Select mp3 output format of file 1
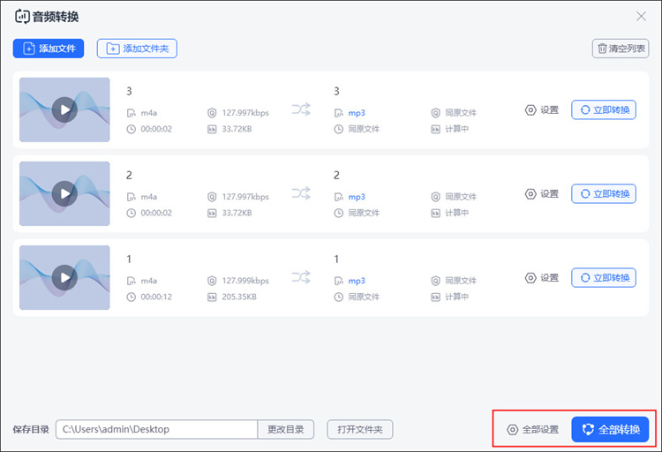 point(357,281)
